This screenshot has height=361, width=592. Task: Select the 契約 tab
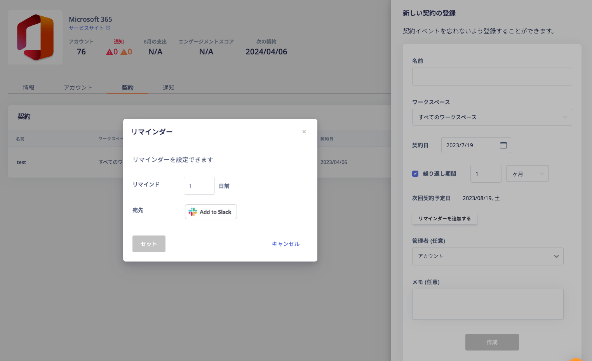[127, 87]
